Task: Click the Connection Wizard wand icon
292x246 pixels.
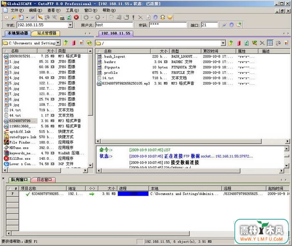Action: [x=14, y=18]
